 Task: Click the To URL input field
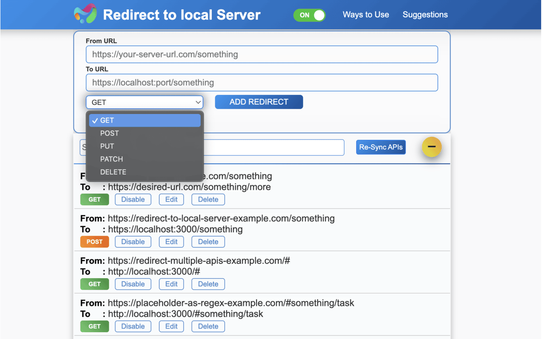pyautogui.click(x=262, y=82)
